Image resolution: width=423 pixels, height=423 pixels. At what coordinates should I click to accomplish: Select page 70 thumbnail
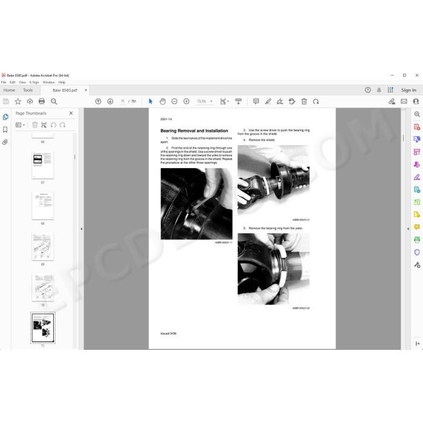pyautogui.click(x=43, y=287)
